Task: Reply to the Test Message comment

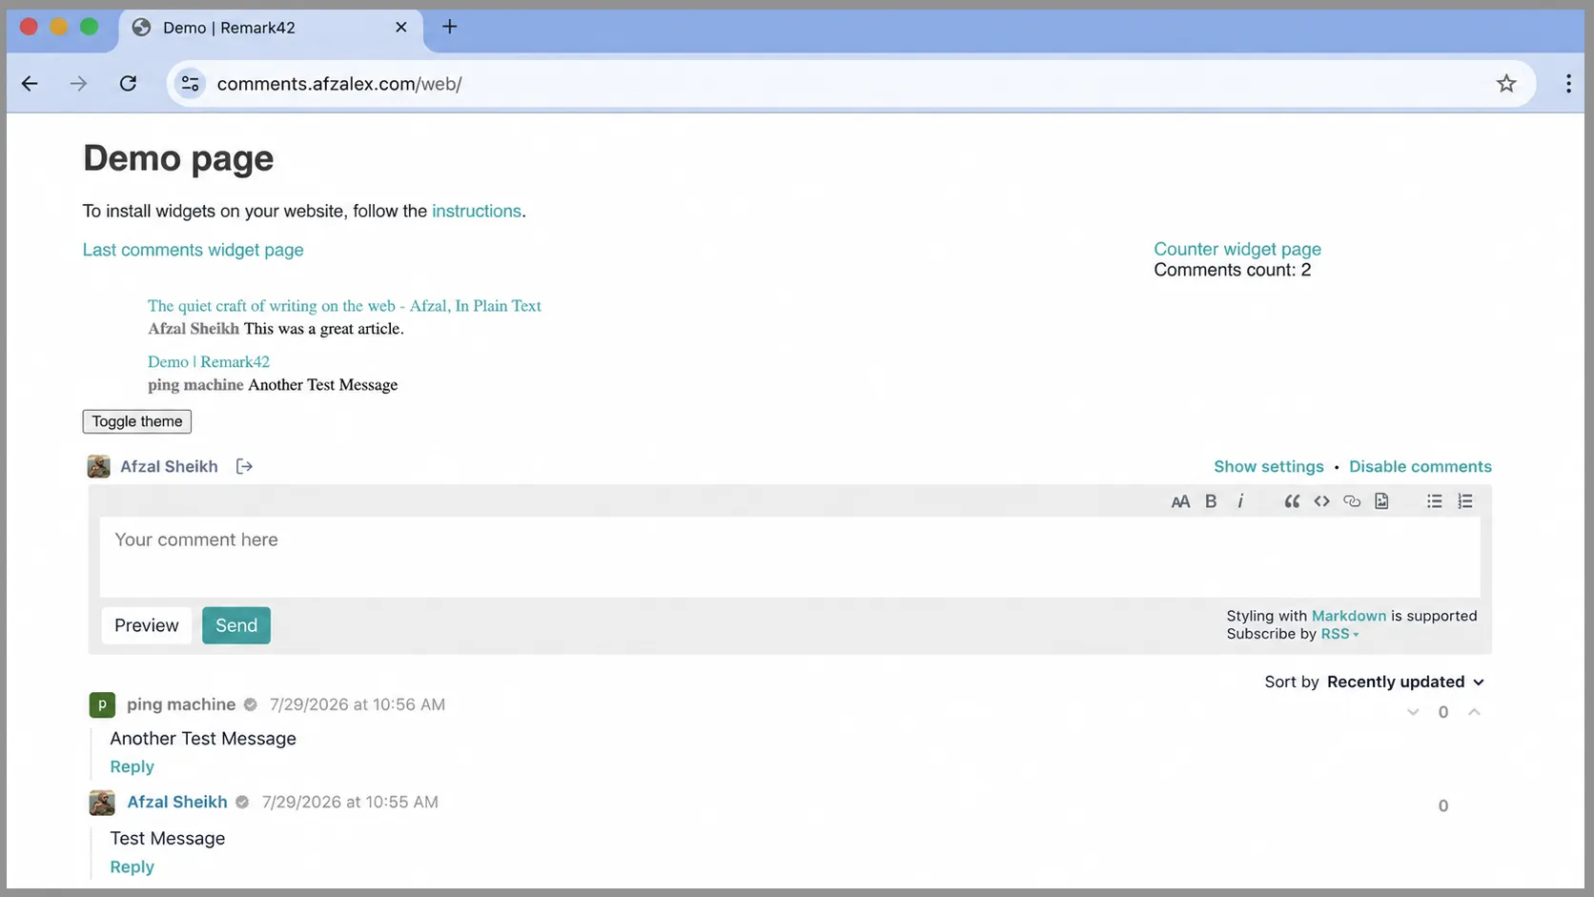Action: 132,866
